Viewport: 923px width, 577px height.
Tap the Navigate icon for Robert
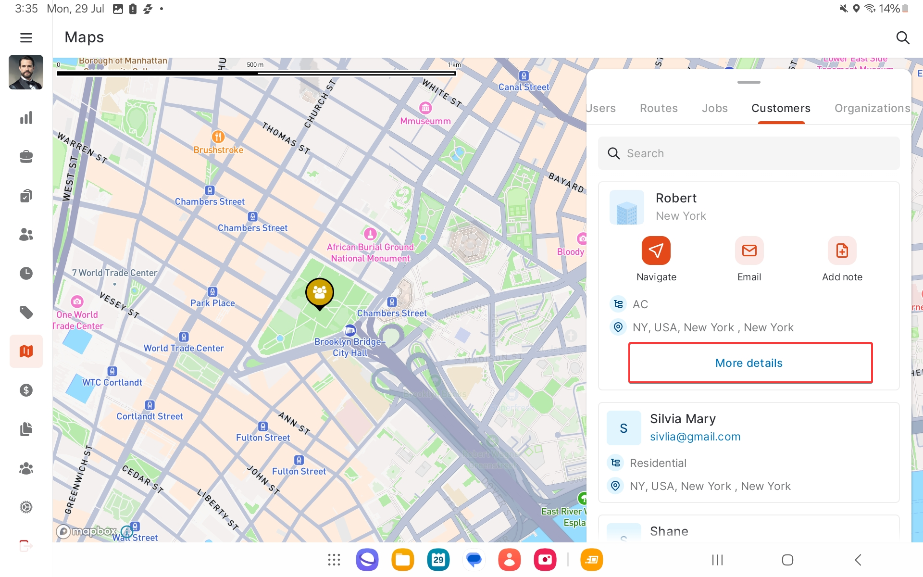[656, 251]
